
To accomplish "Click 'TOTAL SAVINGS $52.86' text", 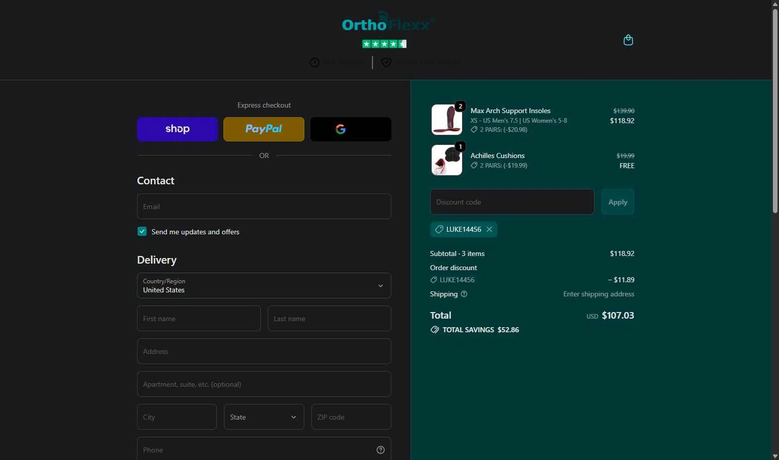I will click(481, 330).
